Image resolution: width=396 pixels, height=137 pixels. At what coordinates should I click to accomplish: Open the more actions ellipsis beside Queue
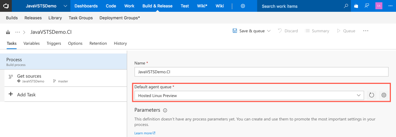(x=366, y=31)
